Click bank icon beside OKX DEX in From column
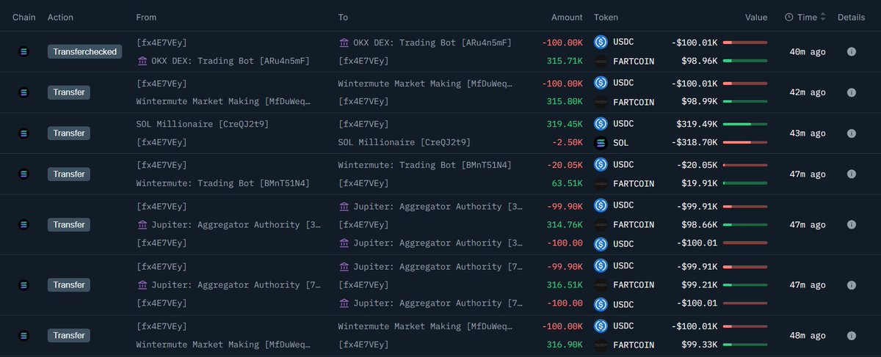This screenshot has width=881, height=357. 142,61
